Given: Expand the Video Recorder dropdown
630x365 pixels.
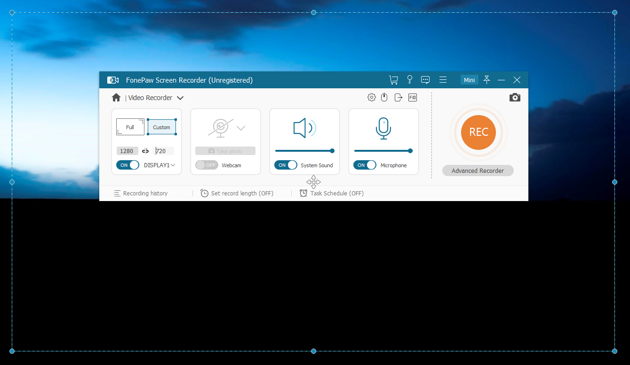Looking at the screenshot, I should point(180,98).
